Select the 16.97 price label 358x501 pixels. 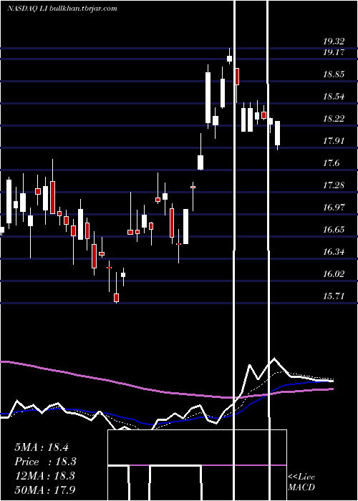334,207
